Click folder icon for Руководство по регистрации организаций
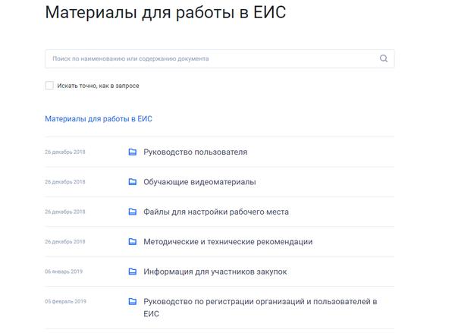455x336 pixels. click(x=133, y=301)
